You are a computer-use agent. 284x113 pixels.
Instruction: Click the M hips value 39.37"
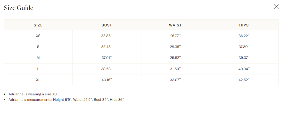pyautogui.click(x=244, y=58)
